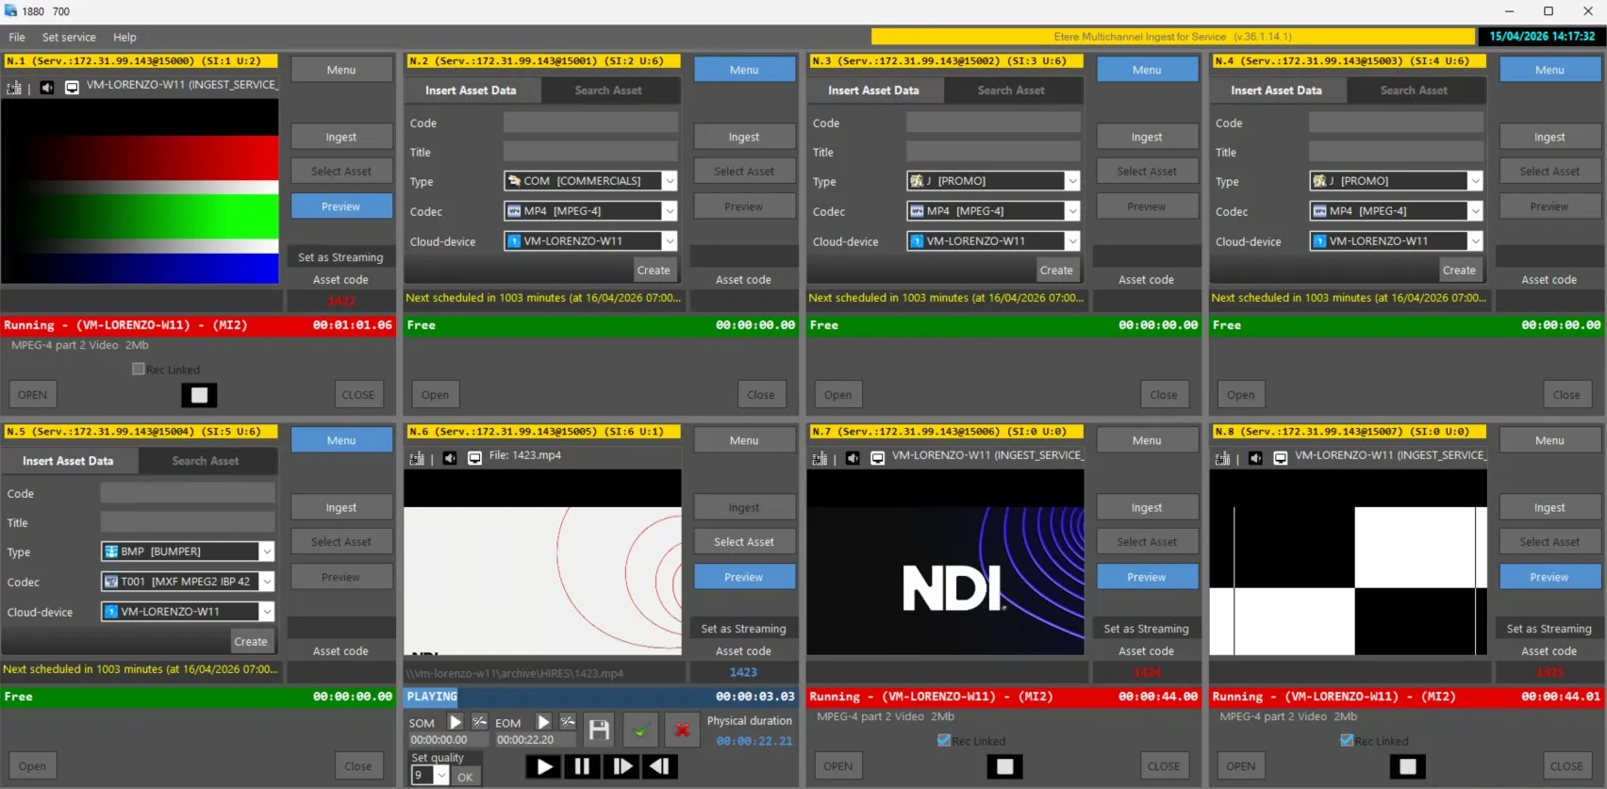Open Codec dropdown showing T001 MXF MPEG2

point(267,582)
